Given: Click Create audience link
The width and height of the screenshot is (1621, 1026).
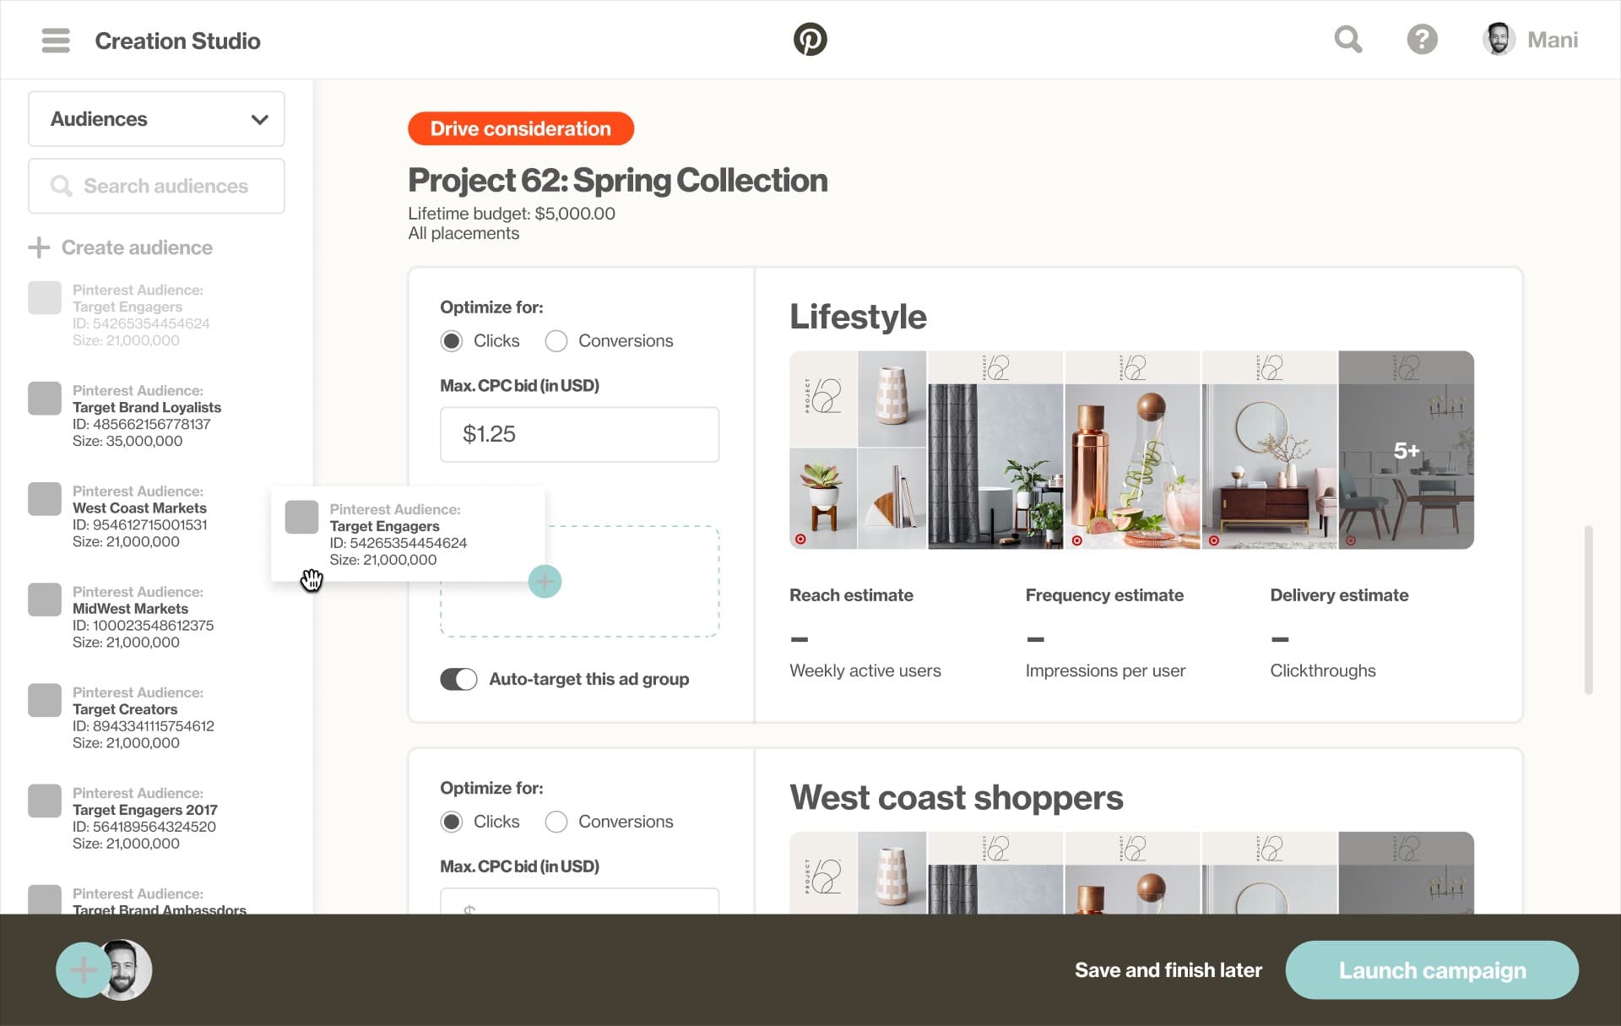Looking at the screenshot, I should click(x=137, y=247).
